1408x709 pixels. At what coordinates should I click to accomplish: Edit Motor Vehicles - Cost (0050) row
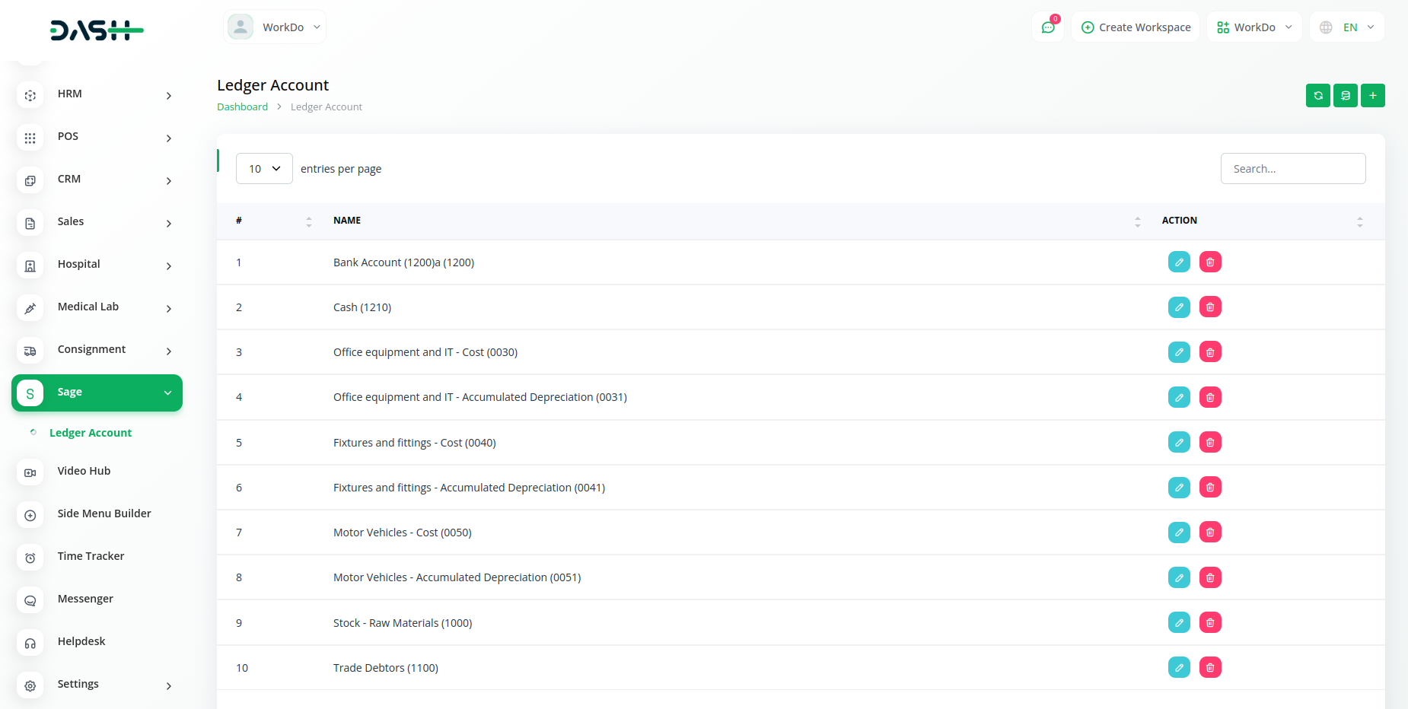pos(1178,533)
